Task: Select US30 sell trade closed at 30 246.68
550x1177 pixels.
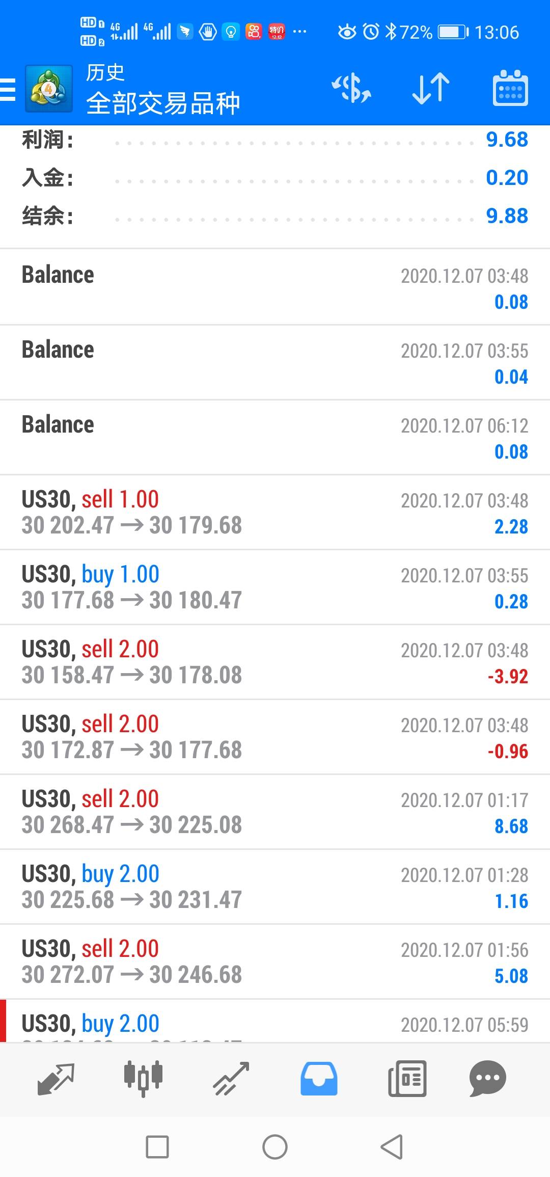Action: [275, 961]
